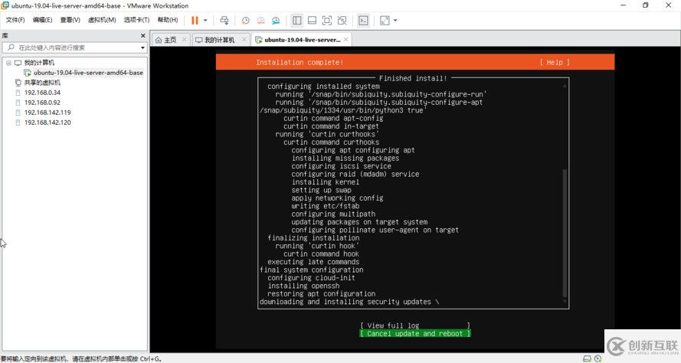681x363 pixels.
Task: Click the running VM icon on the ubuntu tab
Action: click(259, 40)
